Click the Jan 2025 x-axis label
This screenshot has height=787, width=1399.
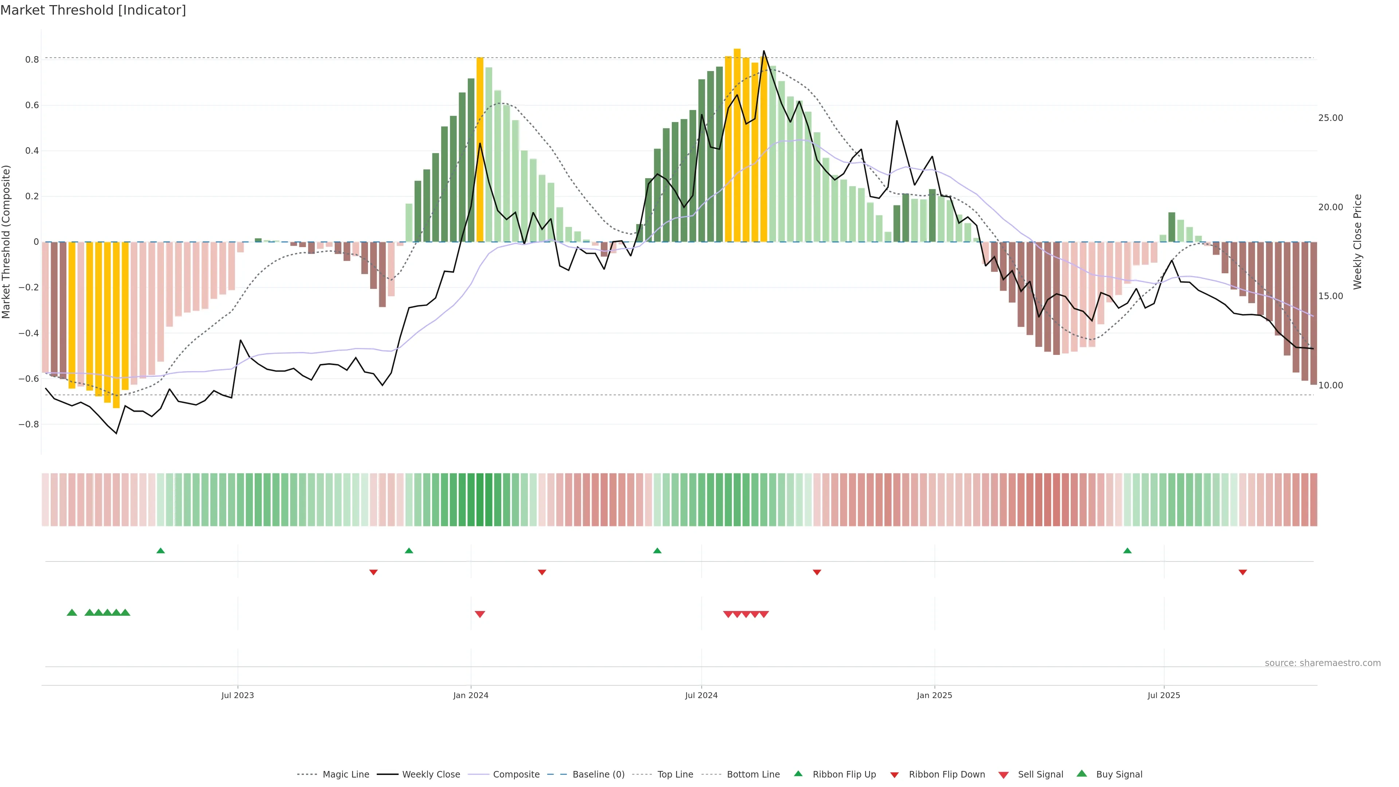[x=934, y=695]
